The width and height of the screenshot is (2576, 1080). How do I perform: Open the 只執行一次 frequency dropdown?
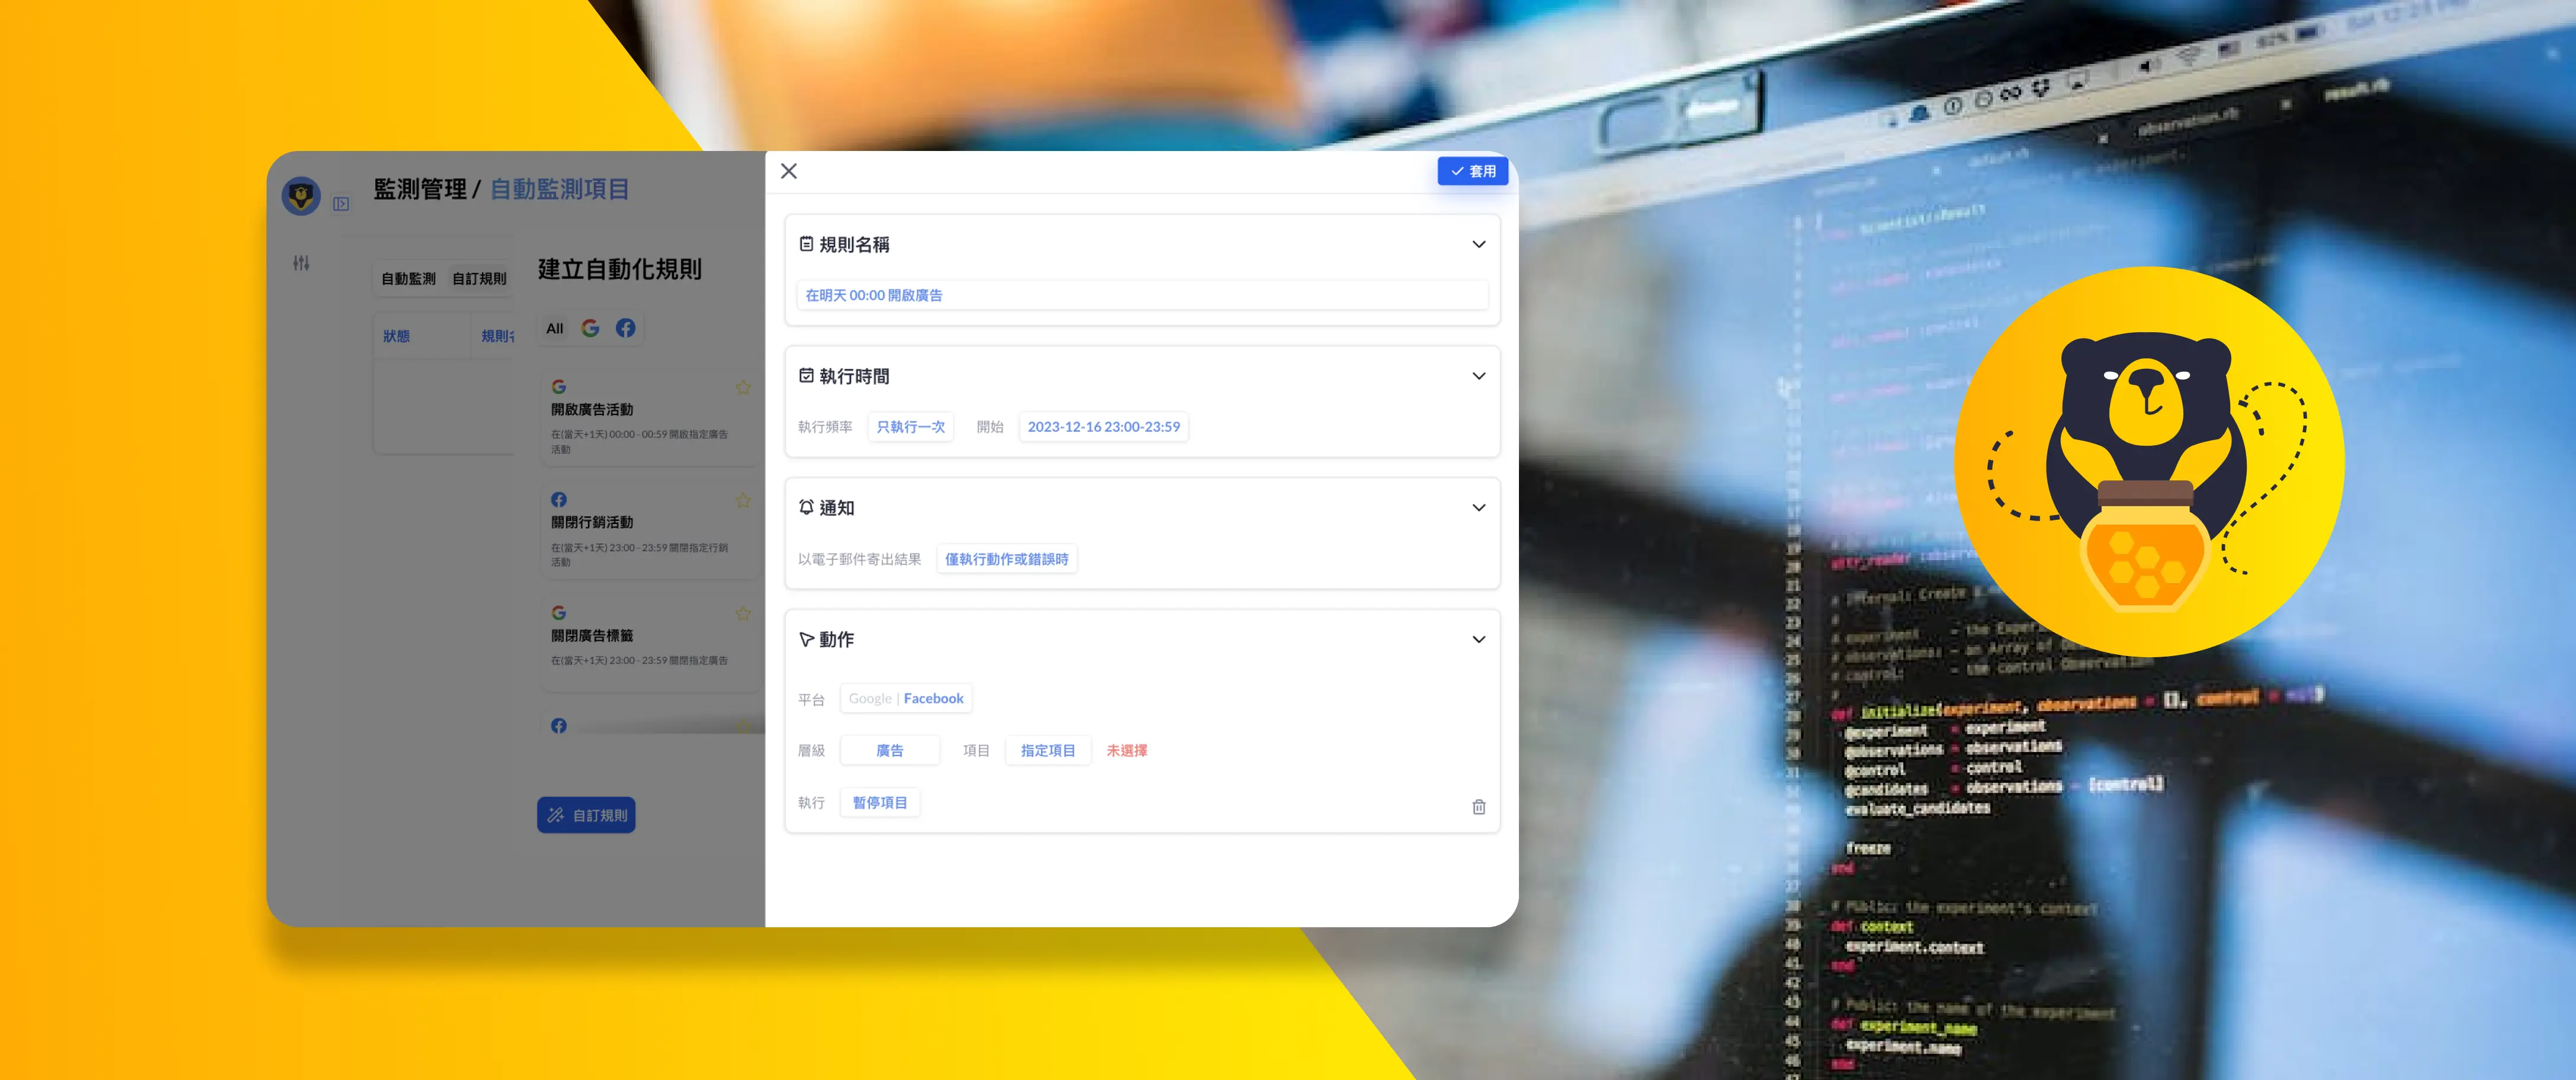point(910,427)
